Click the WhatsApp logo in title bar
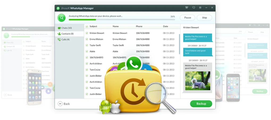 click(58, 8)
